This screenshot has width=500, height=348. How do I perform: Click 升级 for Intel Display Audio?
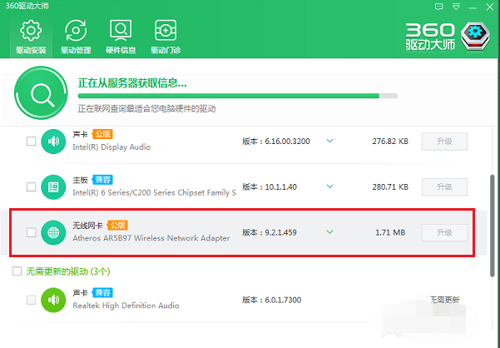pos(444,142)
